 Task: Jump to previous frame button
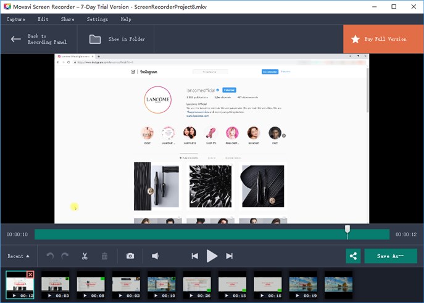click(194, 256)
